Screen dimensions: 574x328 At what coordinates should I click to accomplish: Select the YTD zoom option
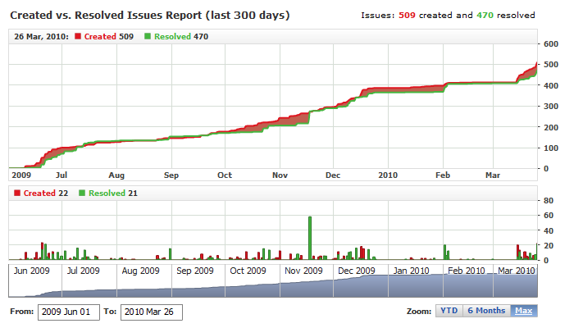point(449,311)
